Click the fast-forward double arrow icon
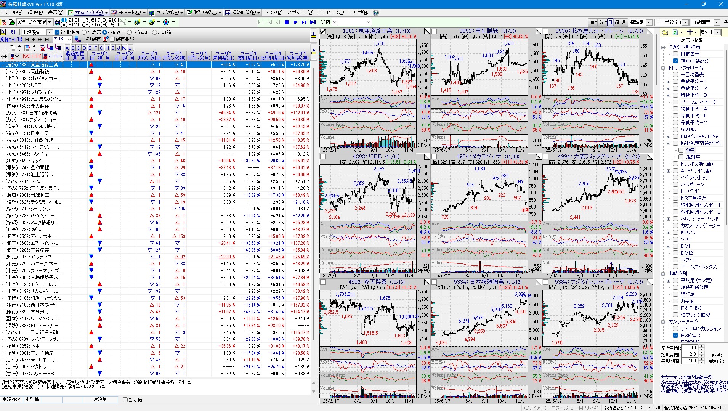This screenshot has height=411, width=728. coord(304,22)
